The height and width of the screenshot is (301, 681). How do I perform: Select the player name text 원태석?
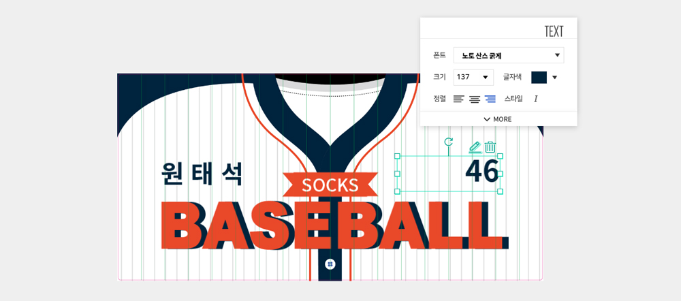pyautogui.click(x=202, y=174)
